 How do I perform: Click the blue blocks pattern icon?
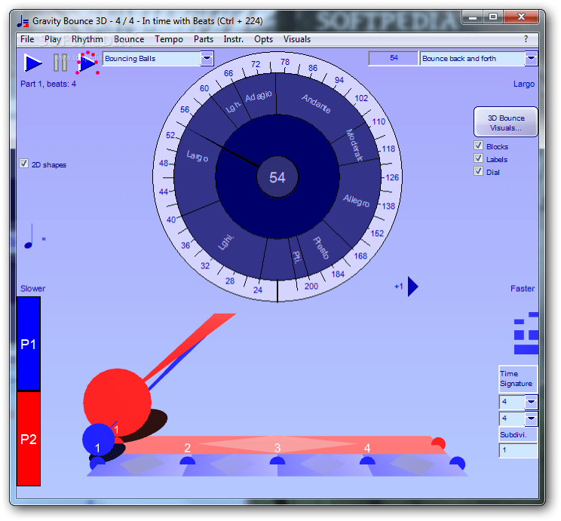pos(526,333)
